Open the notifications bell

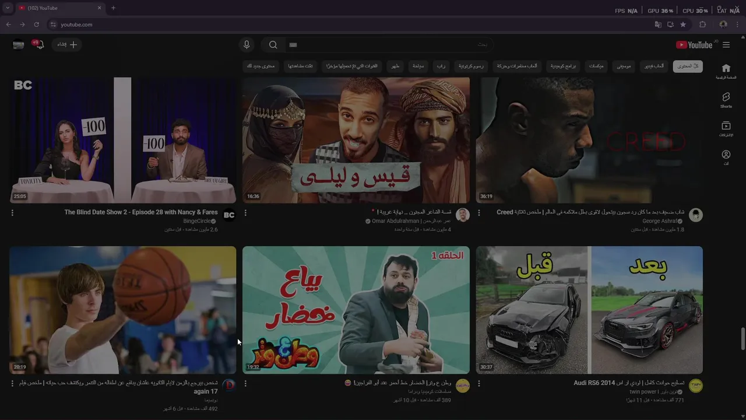(x=39, y=45)
